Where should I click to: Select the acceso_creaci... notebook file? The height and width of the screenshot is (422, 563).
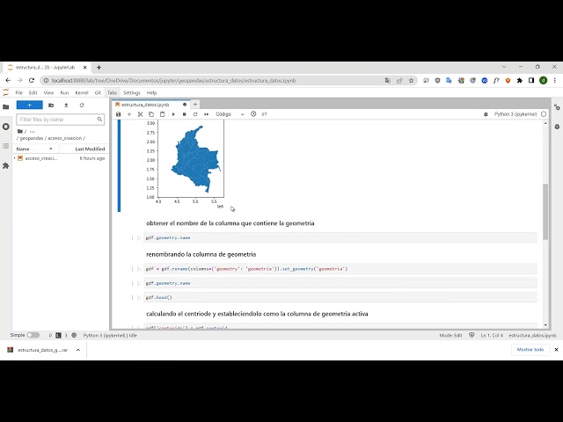pos(61,158)
